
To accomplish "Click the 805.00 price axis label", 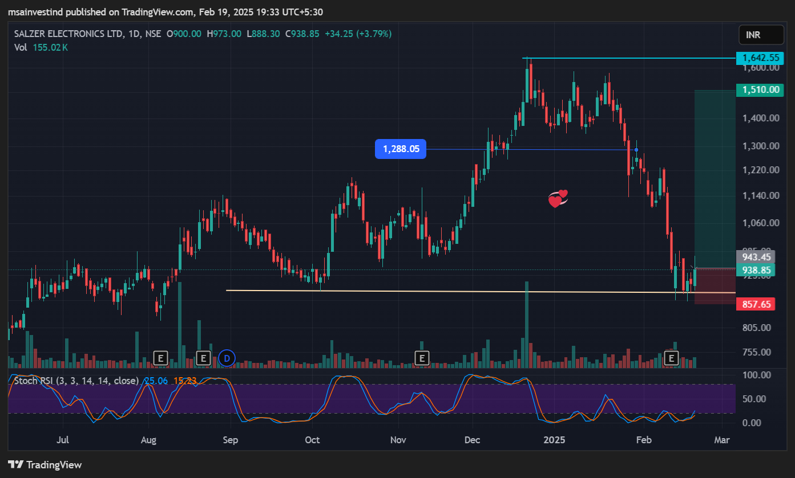I will click(x=757, y=328).
